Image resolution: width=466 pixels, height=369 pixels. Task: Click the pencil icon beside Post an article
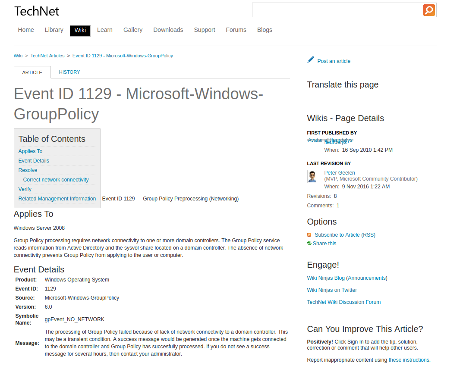point(311,60)
